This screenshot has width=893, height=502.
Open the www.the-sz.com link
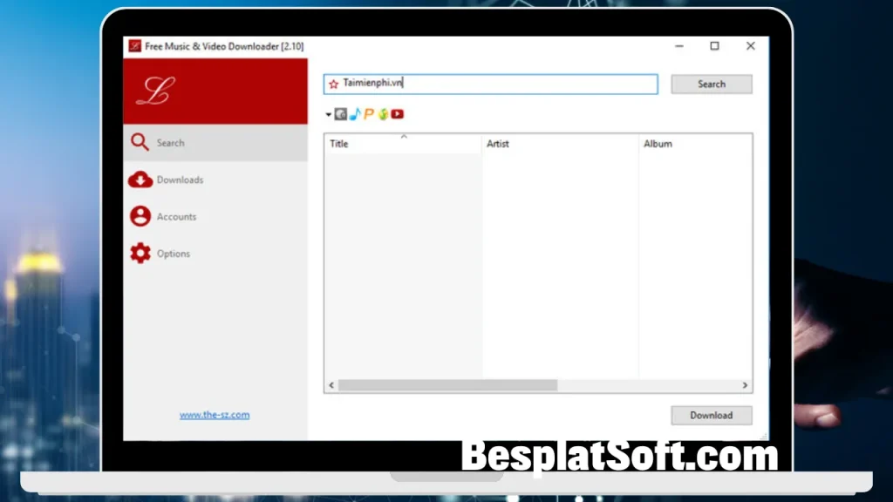pyautogui.click(x=215, y=415)
